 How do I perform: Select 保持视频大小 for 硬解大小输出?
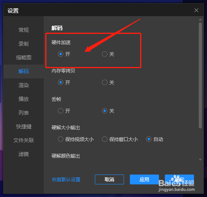61,139
